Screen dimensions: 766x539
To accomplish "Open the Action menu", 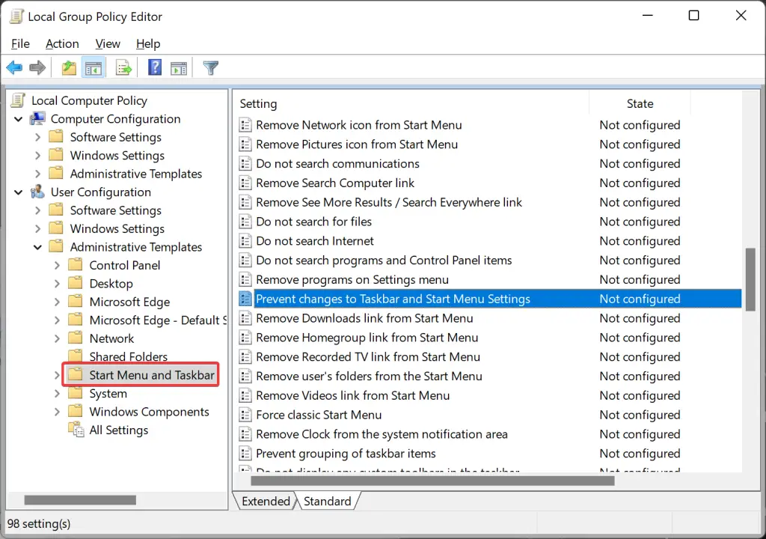I will pyautogui.click(x=62, y=43).
